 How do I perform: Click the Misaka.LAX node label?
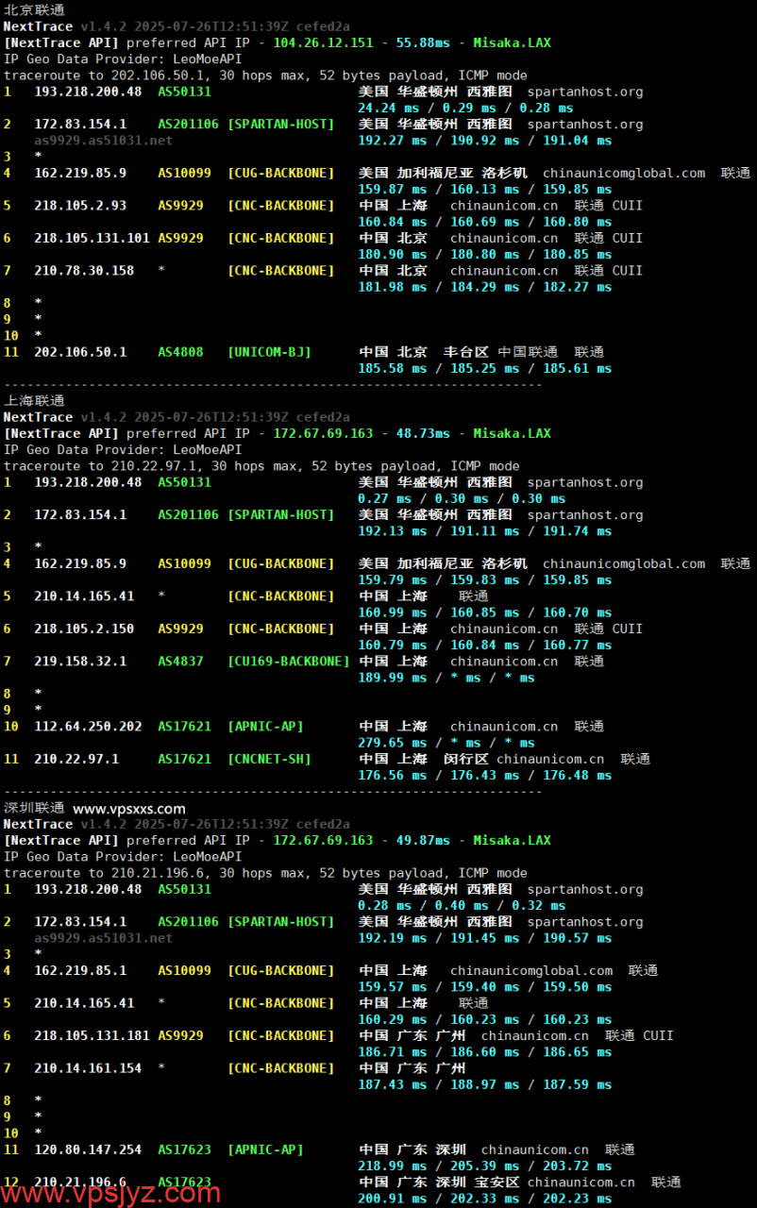click(x=512, y=42)
